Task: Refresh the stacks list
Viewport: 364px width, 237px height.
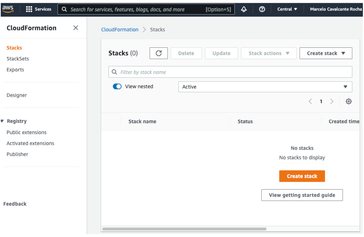Action: tap(159, 53)
